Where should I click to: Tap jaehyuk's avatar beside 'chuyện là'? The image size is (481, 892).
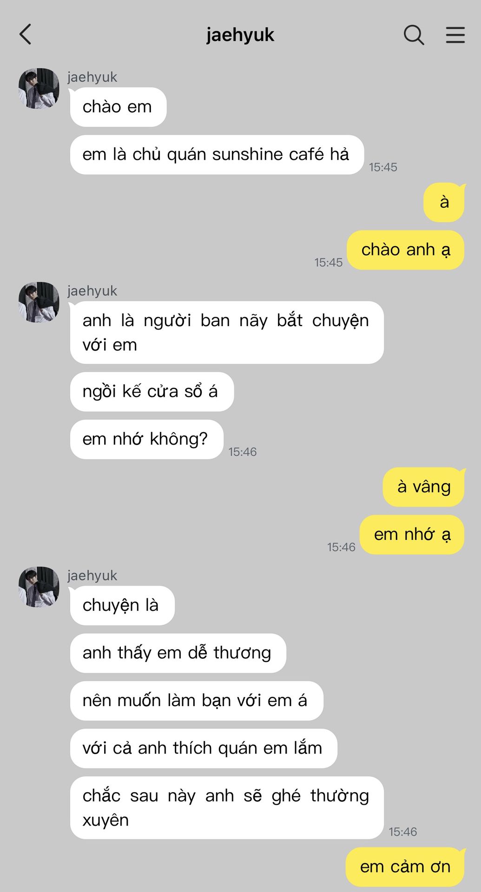[x=39, y=587]
